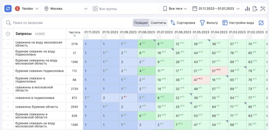This screenshot has width=269, height=130.
Task: Click the blue refresh data icon
Action: click(x=8, y=9)
